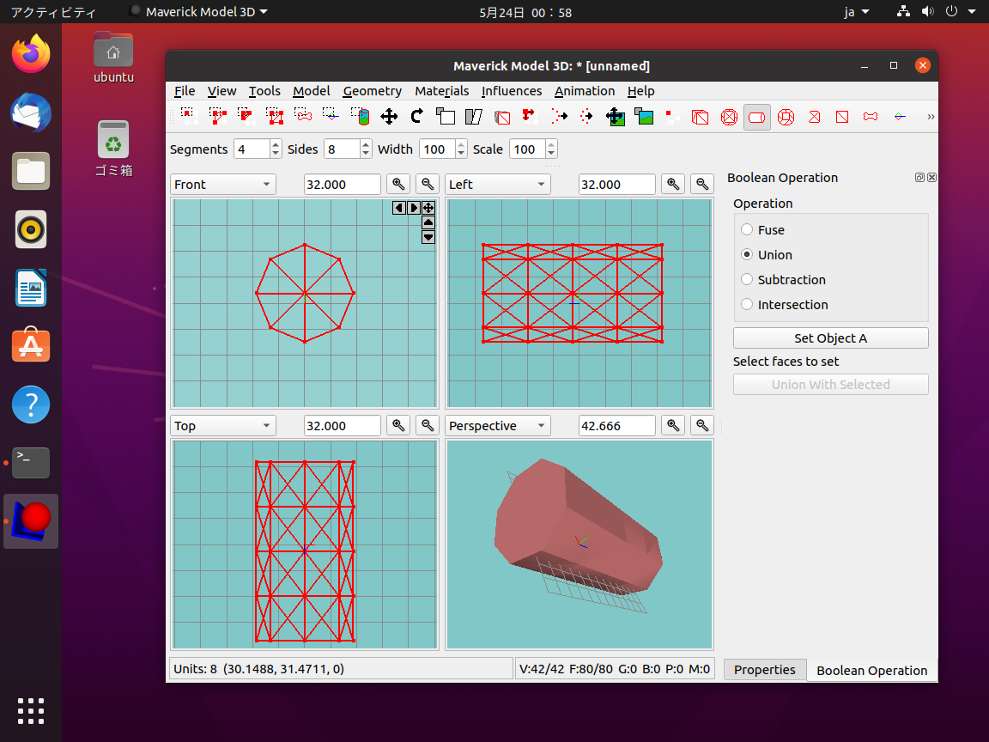Open the Materials menu
This screenshot has height=742, width=989.
[441, 91]
